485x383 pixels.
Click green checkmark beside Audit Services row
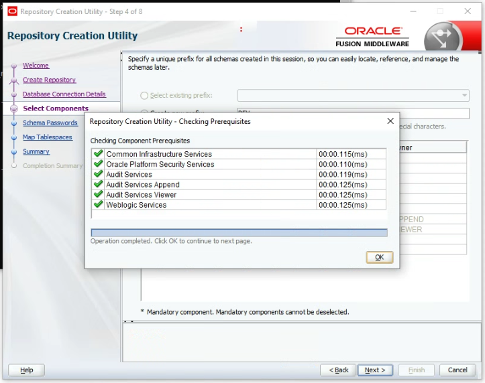(98, 173)
